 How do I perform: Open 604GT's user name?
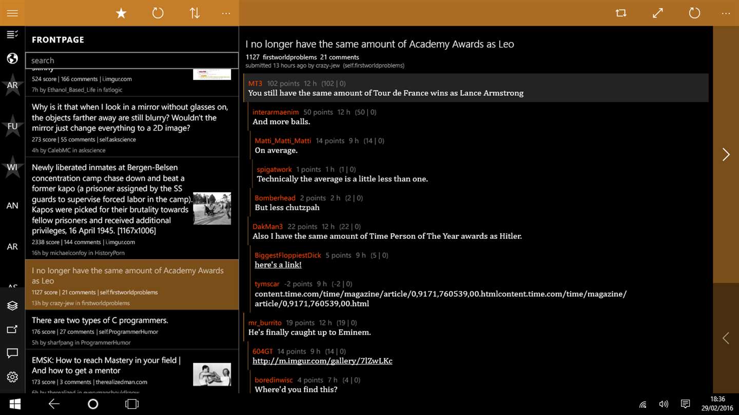[263, 352]
